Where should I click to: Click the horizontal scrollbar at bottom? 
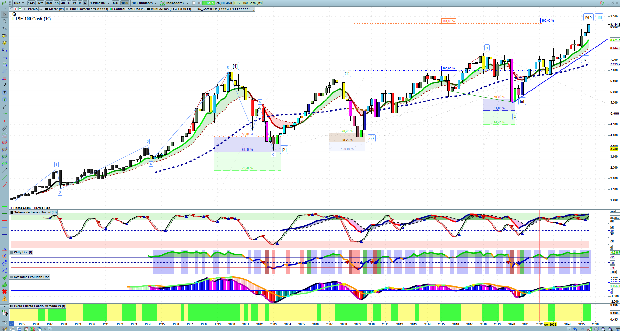click(x=309, y=329)
